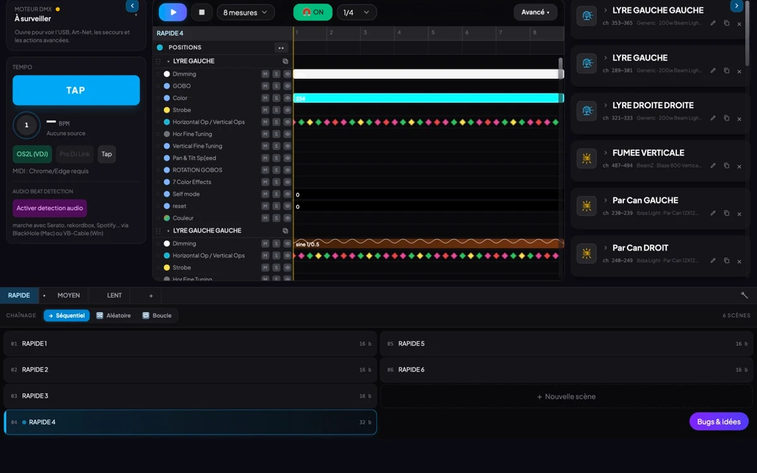
Task: Switch to the LENT tab
Action: pyautogui.click(x=114, y=295)
